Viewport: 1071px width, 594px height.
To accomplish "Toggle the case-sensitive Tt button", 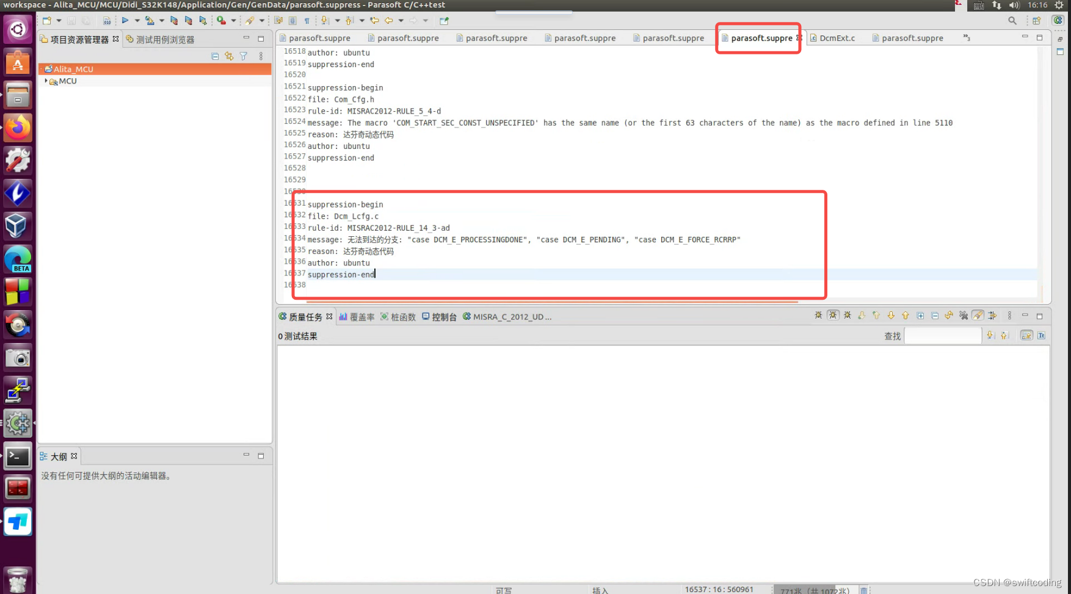I will coord(1042,336).
